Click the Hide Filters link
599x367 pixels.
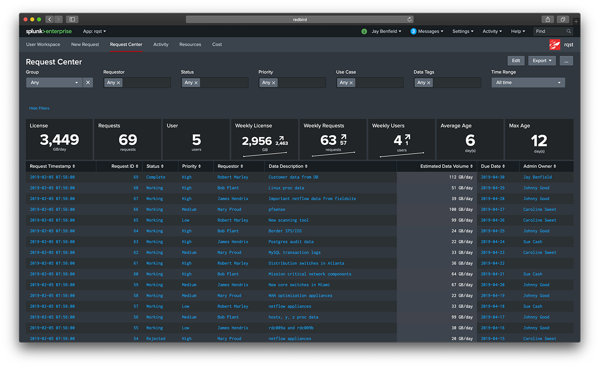pyautogui.click(x=39, y=108)
